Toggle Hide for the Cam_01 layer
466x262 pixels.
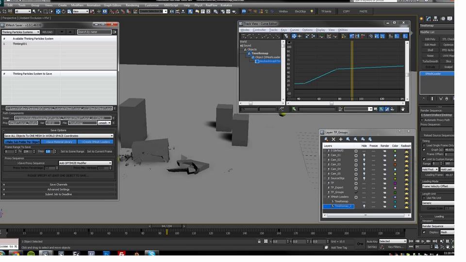tap(364, 155)
